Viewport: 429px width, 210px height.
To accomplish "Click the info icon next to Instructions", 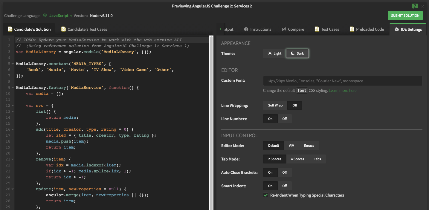I will (x=246, y=29).
